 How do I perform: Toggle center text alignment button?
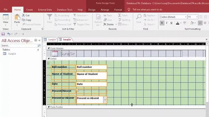(x=205, y=23)
